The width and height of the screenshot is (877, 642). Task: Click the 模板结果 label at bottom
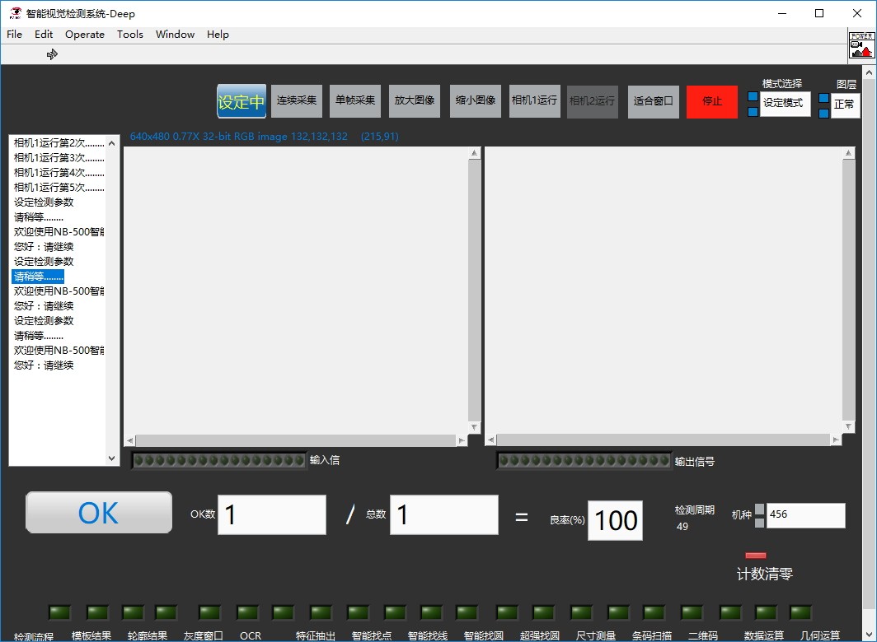(x=91, y=636)
